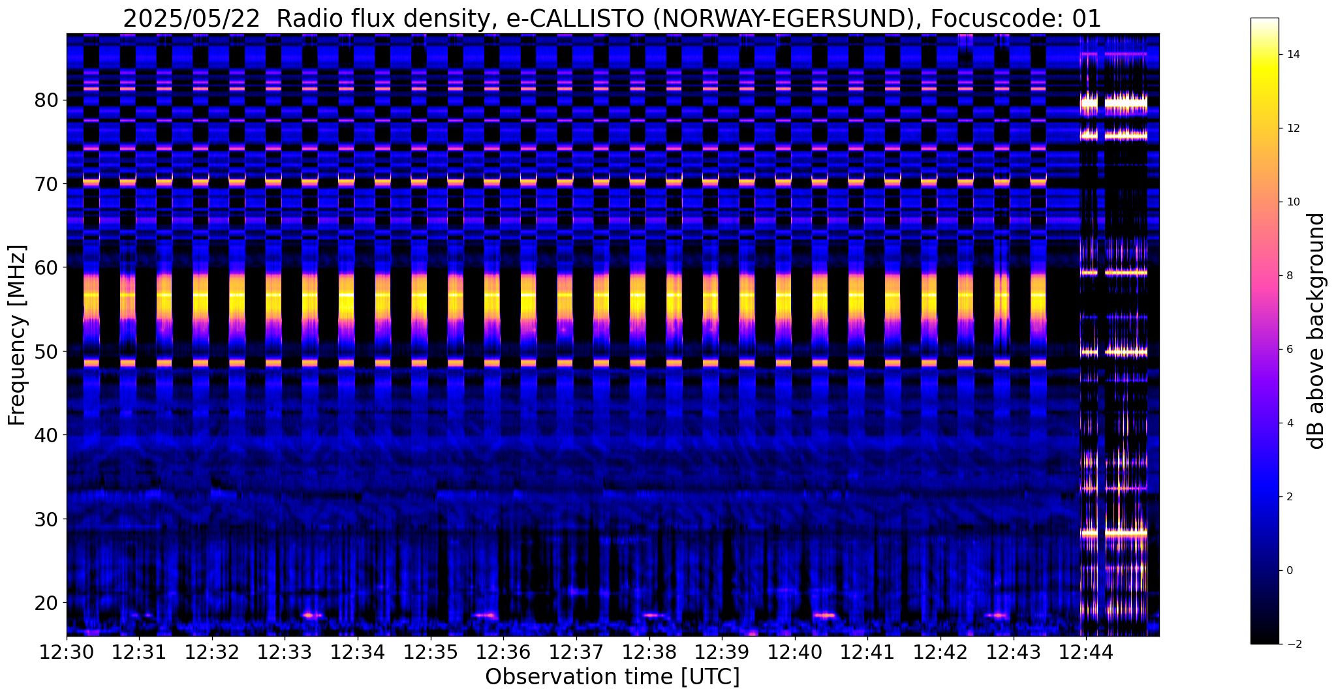1336x696 pixels.
Task: Click the '50' frequency axis label
Action: [47, 352]
